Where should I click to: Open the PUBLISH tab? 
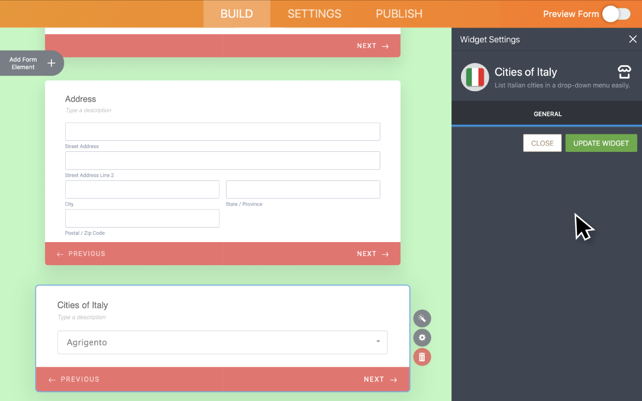[399, 14]
